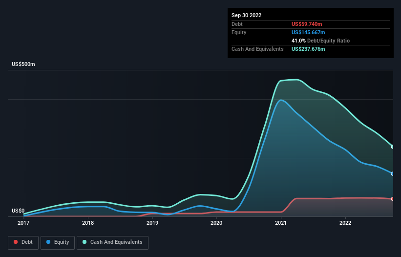Click the US$59.740m debt value
Screen dimensions: 401x257
(307, 24)
